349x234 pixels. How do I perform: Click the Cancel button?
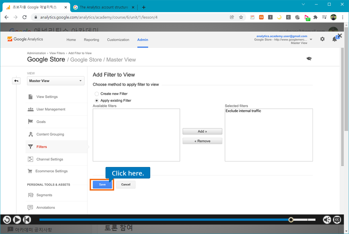pos(126,184)
